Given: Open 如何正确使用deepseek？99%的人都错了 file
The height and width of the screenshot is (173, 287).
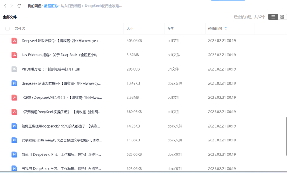Looking at the screenshot, I should click(61, 126).
